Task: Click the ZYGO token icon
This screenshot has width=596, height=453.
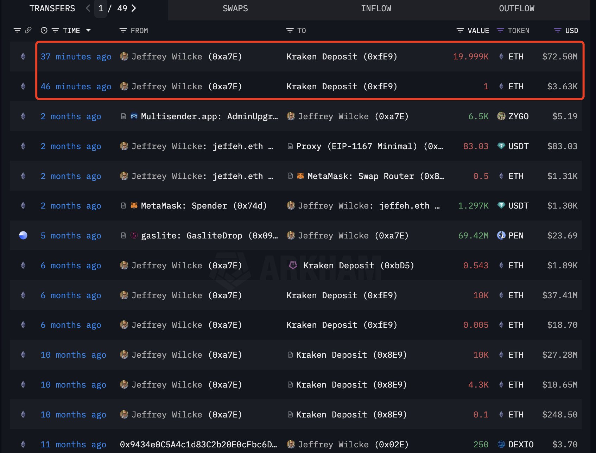Action: click(x=501, y=116)
